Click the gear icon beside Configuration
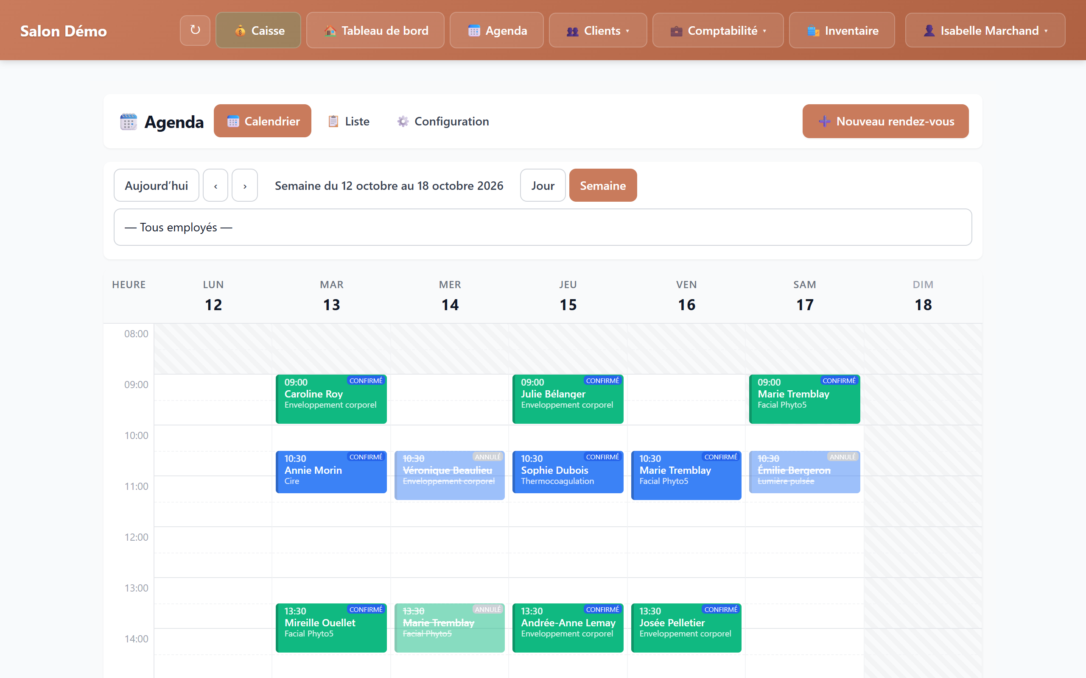The width and height of the screenshot is (1086, 678). [x=403, y=121]
